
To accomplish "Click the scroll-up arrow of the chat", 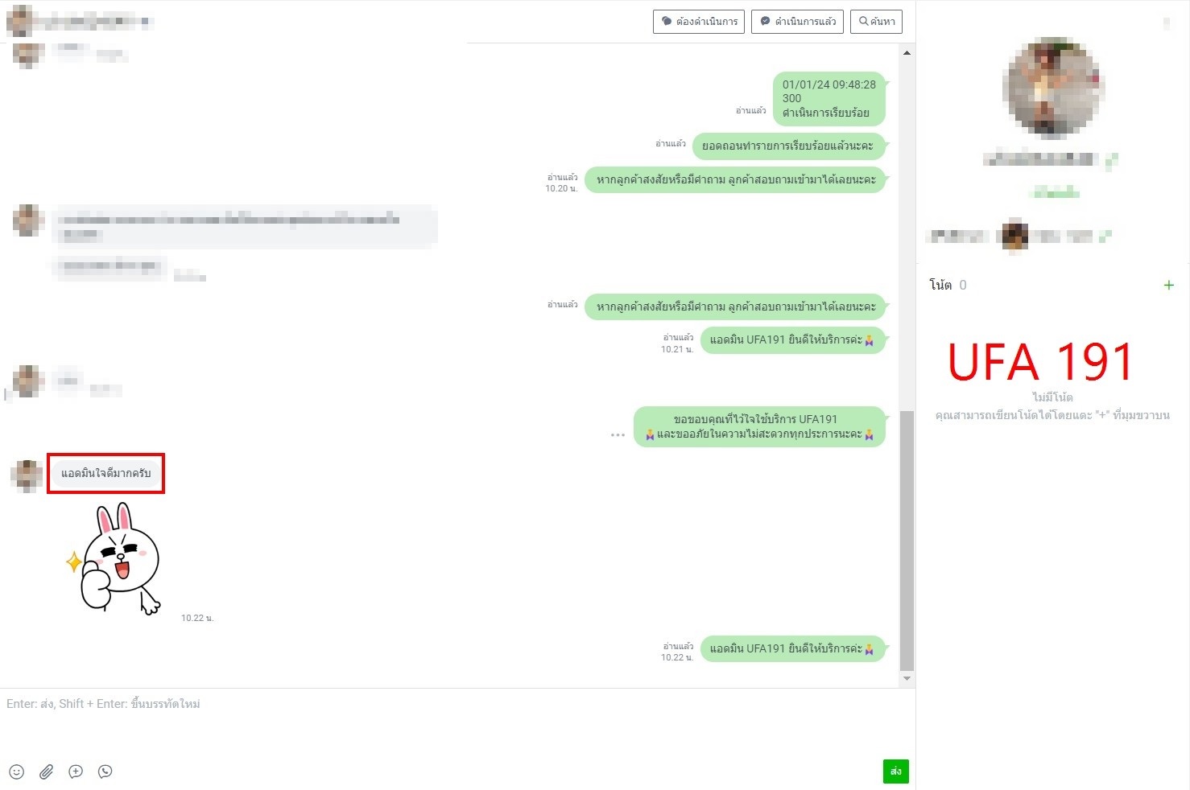I will tap(907, 53).
